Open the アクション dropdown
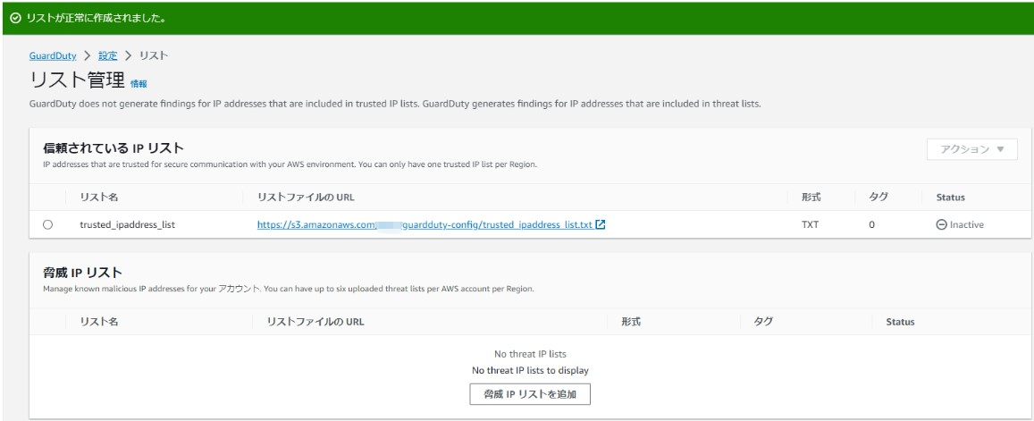The width and height of the screenshot is (1034, 421). [x=972, y=149]
